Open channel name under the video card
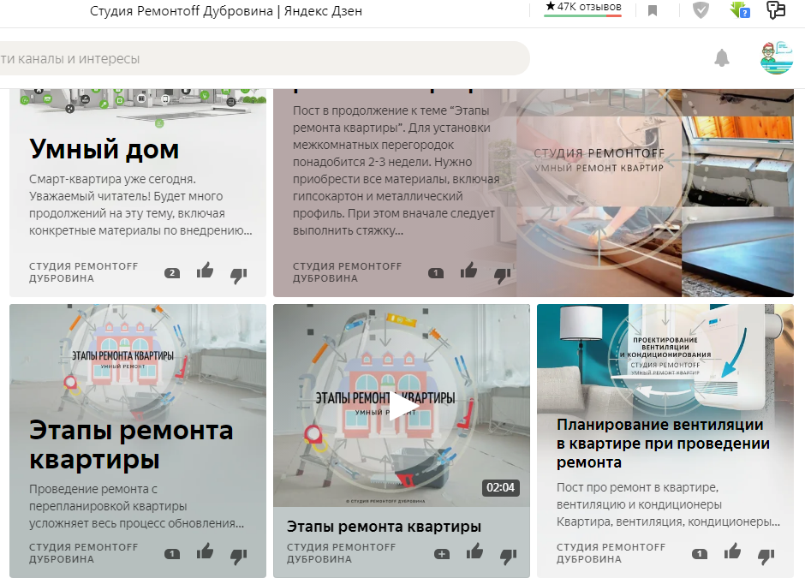The height and width of the screenshot is (578, 805). tap(342, 553)
